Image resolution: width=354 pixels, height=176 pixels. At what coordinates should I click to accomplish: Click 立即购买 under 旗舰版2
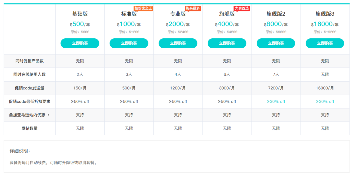tap(276, 43)
